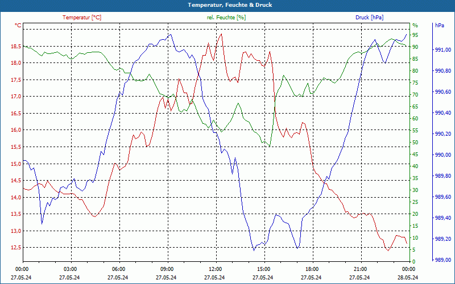This screenshot has height=284, width=455.
Task: Click the 15:00 time axis label
Action: [263, 269]
